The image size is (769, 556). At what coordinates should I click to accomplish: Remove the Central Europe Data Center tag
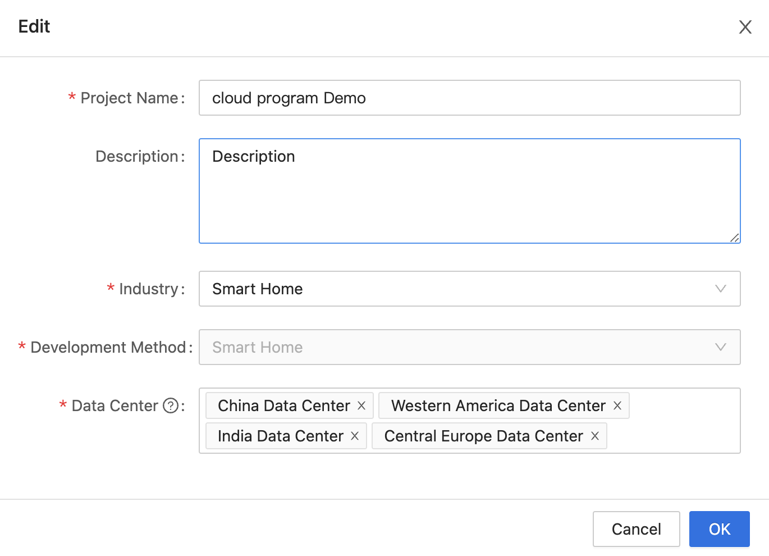[594, 436]
